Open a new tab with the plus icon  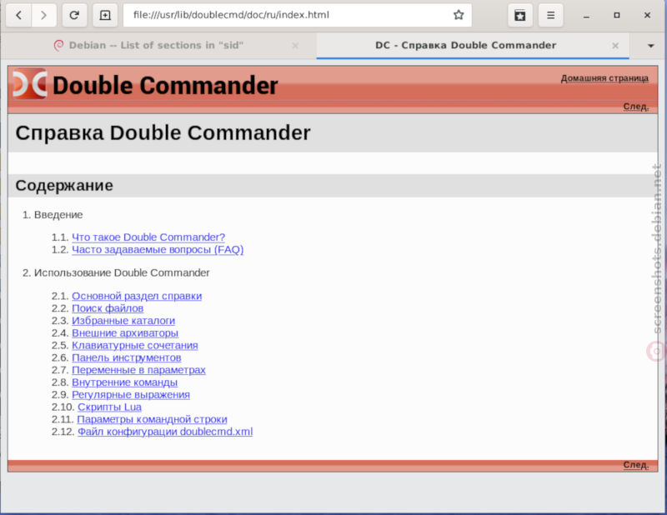105,15
